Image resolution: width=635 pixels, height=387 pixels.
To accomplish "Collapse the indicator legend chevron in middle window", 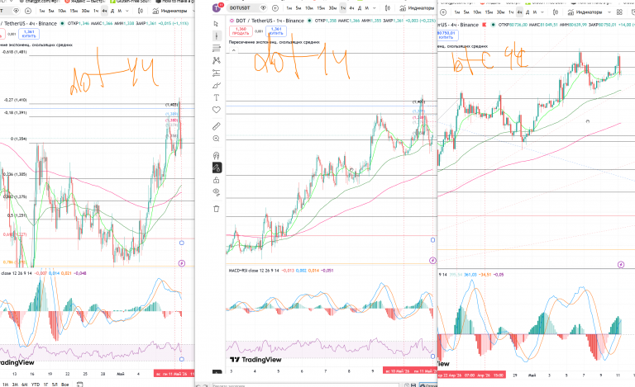I will point(233,50).
